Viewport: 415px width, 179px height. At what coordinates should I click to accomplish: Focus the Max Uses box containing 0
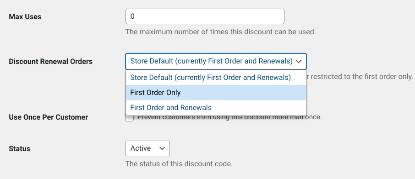click(205, 16)
